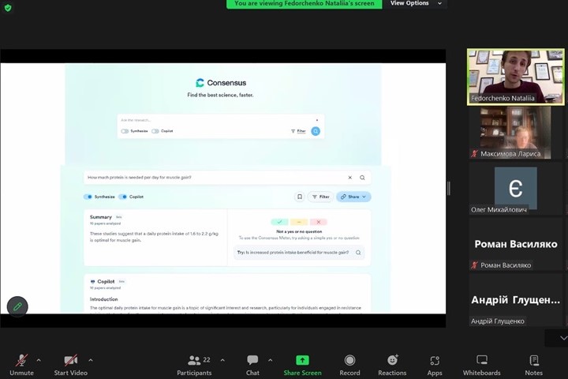Image resolution: width=568 pixels, height=379 pixels.
Task: Click the Filter button beside the bookmark icon
Action: 319,197
